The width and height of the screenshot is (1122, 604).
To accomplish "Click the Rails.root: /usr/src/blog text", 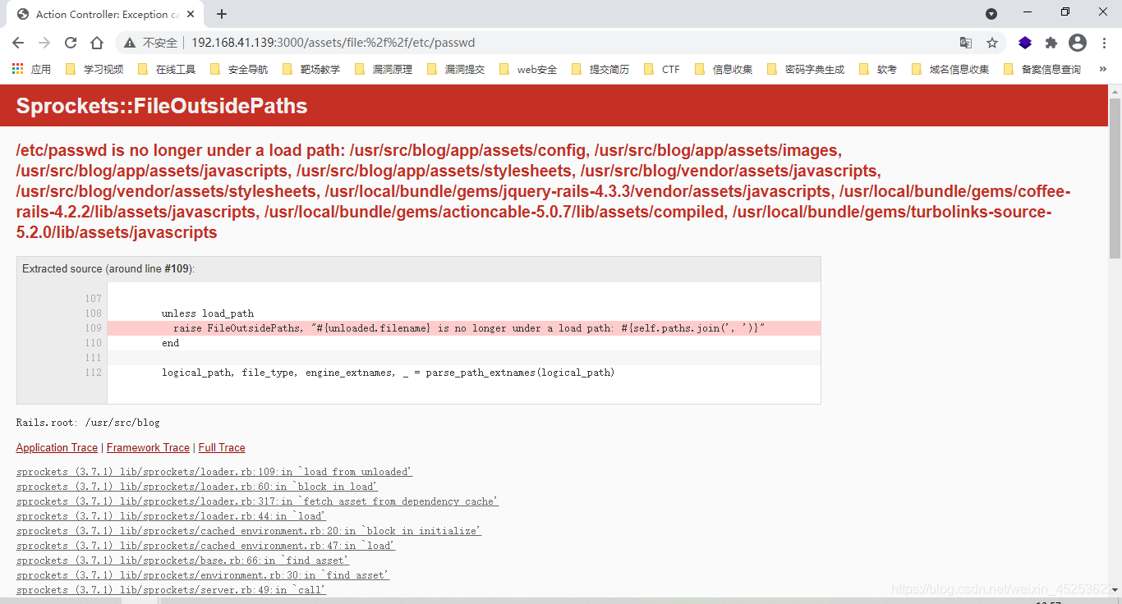I will pyautogui.click(x=88, y=423).
